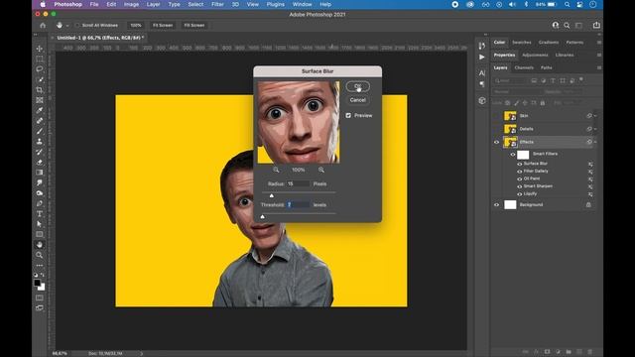The image size is (635, 357).
Task: Expand the toolbar with double-arrow
Action: tap(36, 36)
